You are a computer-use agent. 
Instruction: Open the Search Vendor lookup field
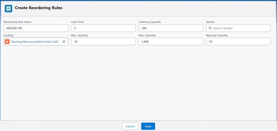point(240,28)
